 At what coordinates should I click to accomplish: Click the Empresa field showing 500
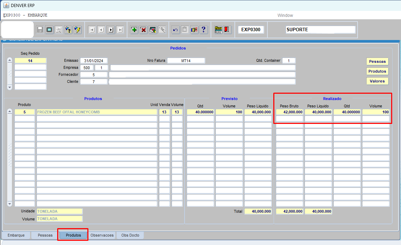87,68
